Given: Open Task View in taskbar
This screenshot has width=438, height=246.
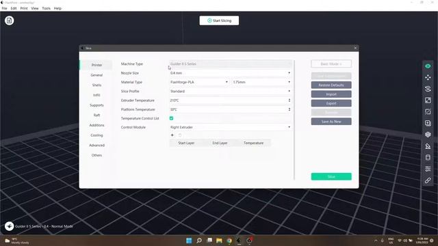Looking at the screenshot, I should [209, 241].
